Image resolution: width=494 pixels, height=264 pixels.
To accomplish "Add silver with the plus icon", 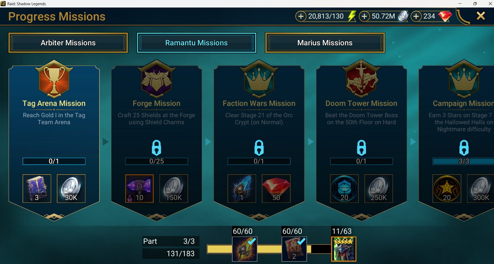I will click(x=364, y=16).
